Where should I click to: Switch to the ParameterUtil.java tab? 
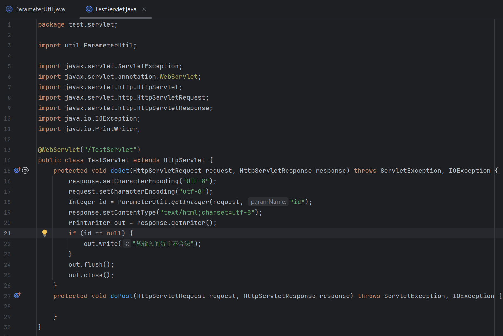tap(35, 9)
